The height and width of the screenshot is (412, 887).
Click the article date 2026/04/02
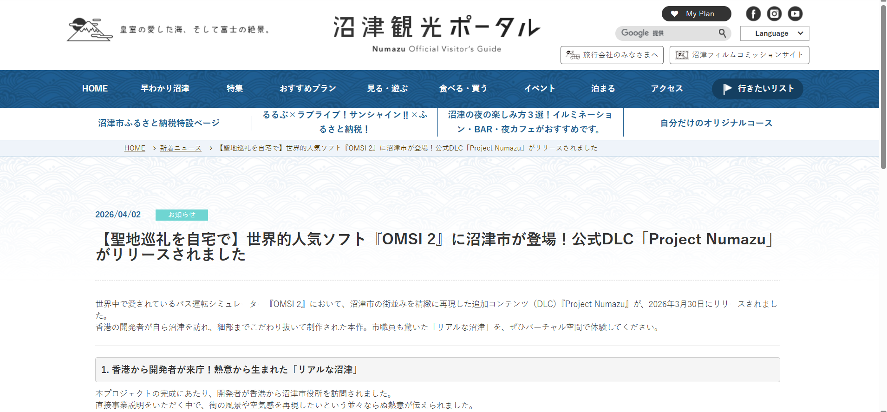(x=118, y=215)
